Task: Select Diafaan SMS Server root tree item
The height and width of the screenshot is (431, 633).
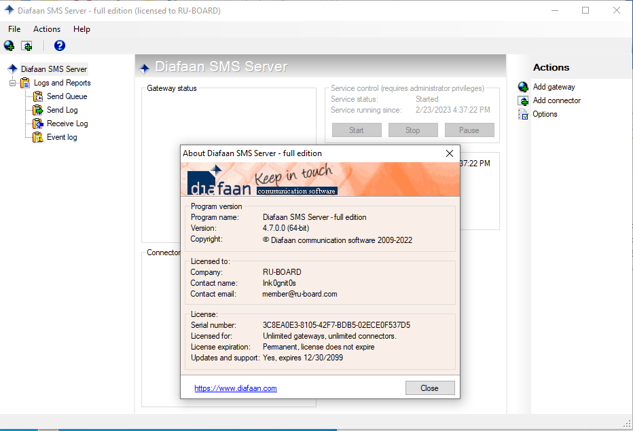Action: pos(54,69)
